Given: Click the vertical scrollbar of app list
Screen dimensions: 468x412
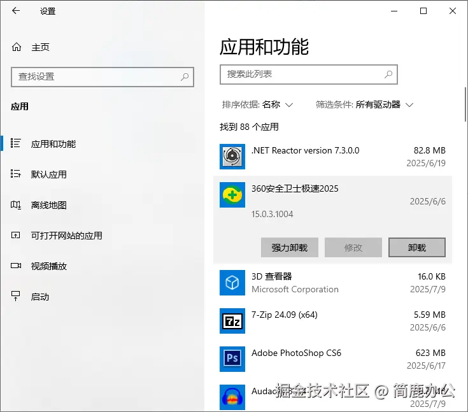Looking at the screenshot, I should click(465, 104).
